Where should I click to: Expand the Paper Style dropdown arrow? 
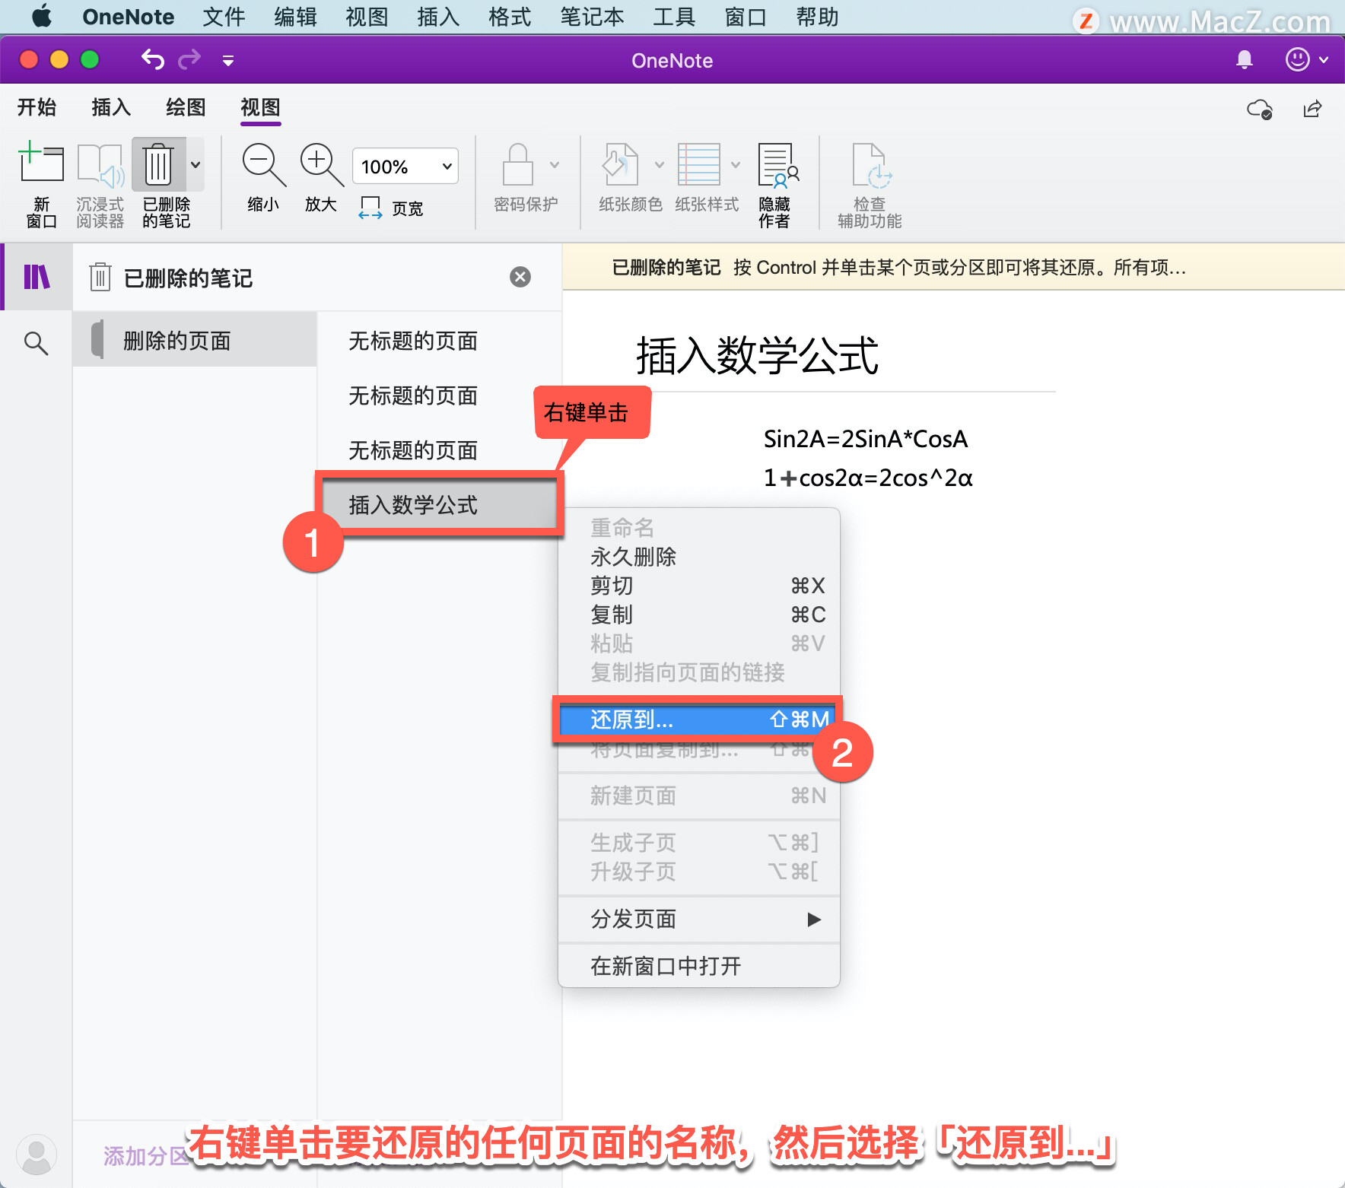pos(736,164)
